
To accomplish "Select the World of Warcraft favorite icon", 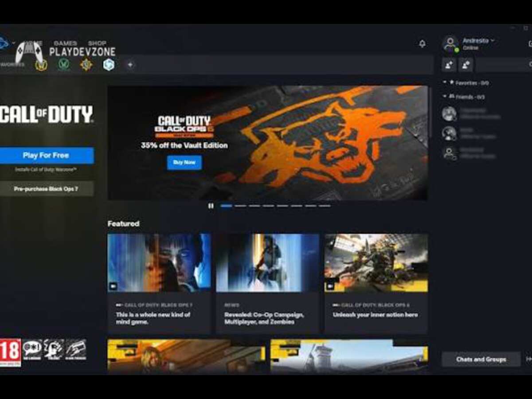I will tap(41, 65).
